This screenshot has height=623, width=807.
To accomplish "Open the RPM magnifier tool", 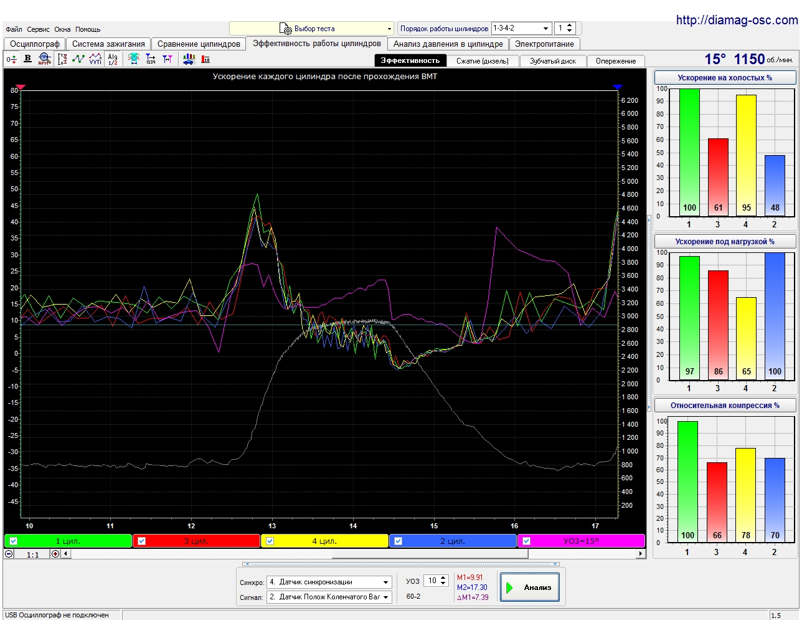I will pos(44,59).
